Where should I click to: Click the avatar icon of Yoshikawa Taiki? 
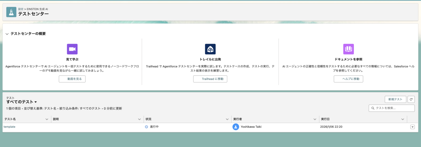(x=236, y=127)
